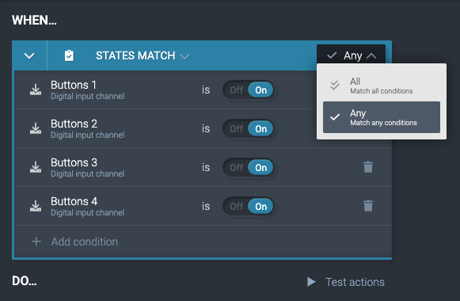The height and width of the screenshot is (301, 460).
Task: Close the Any match-mode dropdown
Action: coord(352,55)
